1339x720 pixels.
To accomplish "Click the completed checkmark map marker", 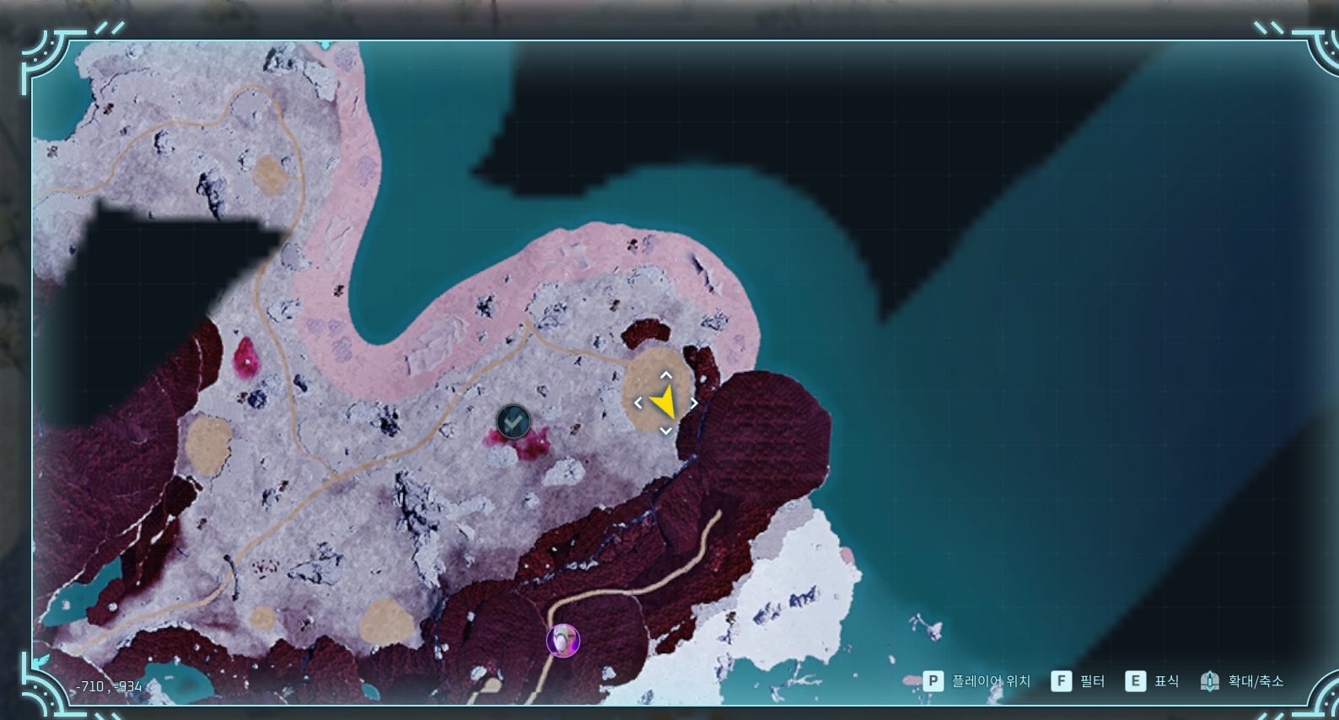I will 513,422.
